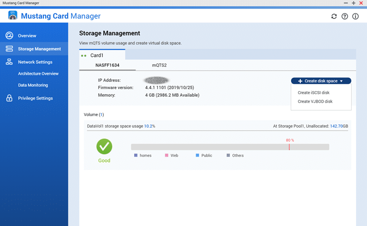Click the Network Settings topology icon
Viewport: 367px width, 226px height.
(9, 62)
